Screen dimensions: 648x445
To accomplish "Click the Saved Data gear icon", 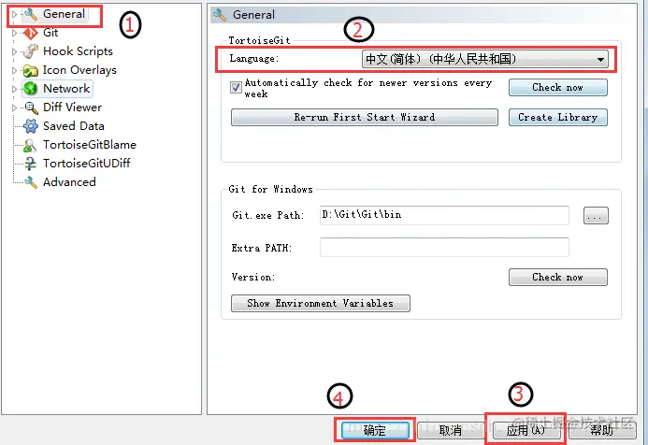I will coord(31,126).
